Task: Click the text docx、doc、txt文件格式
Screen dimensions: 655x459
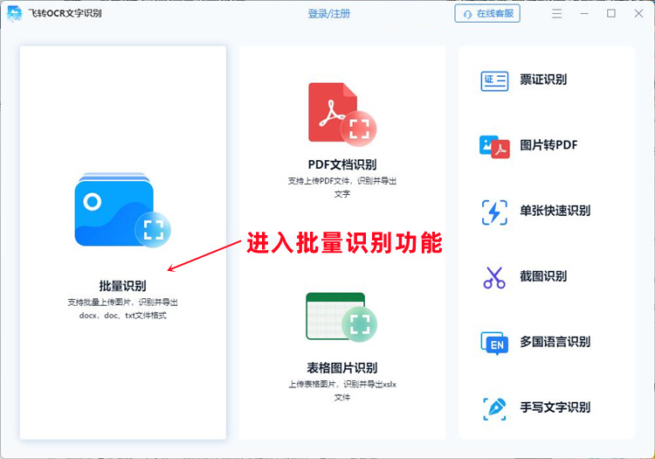Action: pyautogui.click(x=122, y=316)
